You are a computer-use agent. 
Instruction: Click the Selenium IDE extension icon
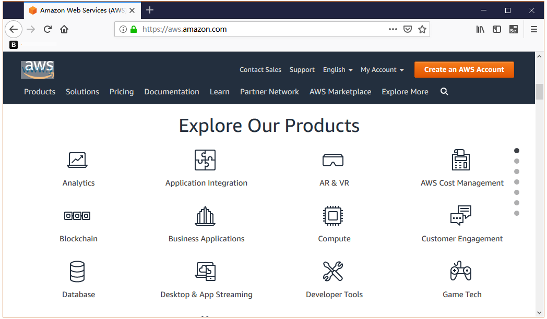(514, 29)
